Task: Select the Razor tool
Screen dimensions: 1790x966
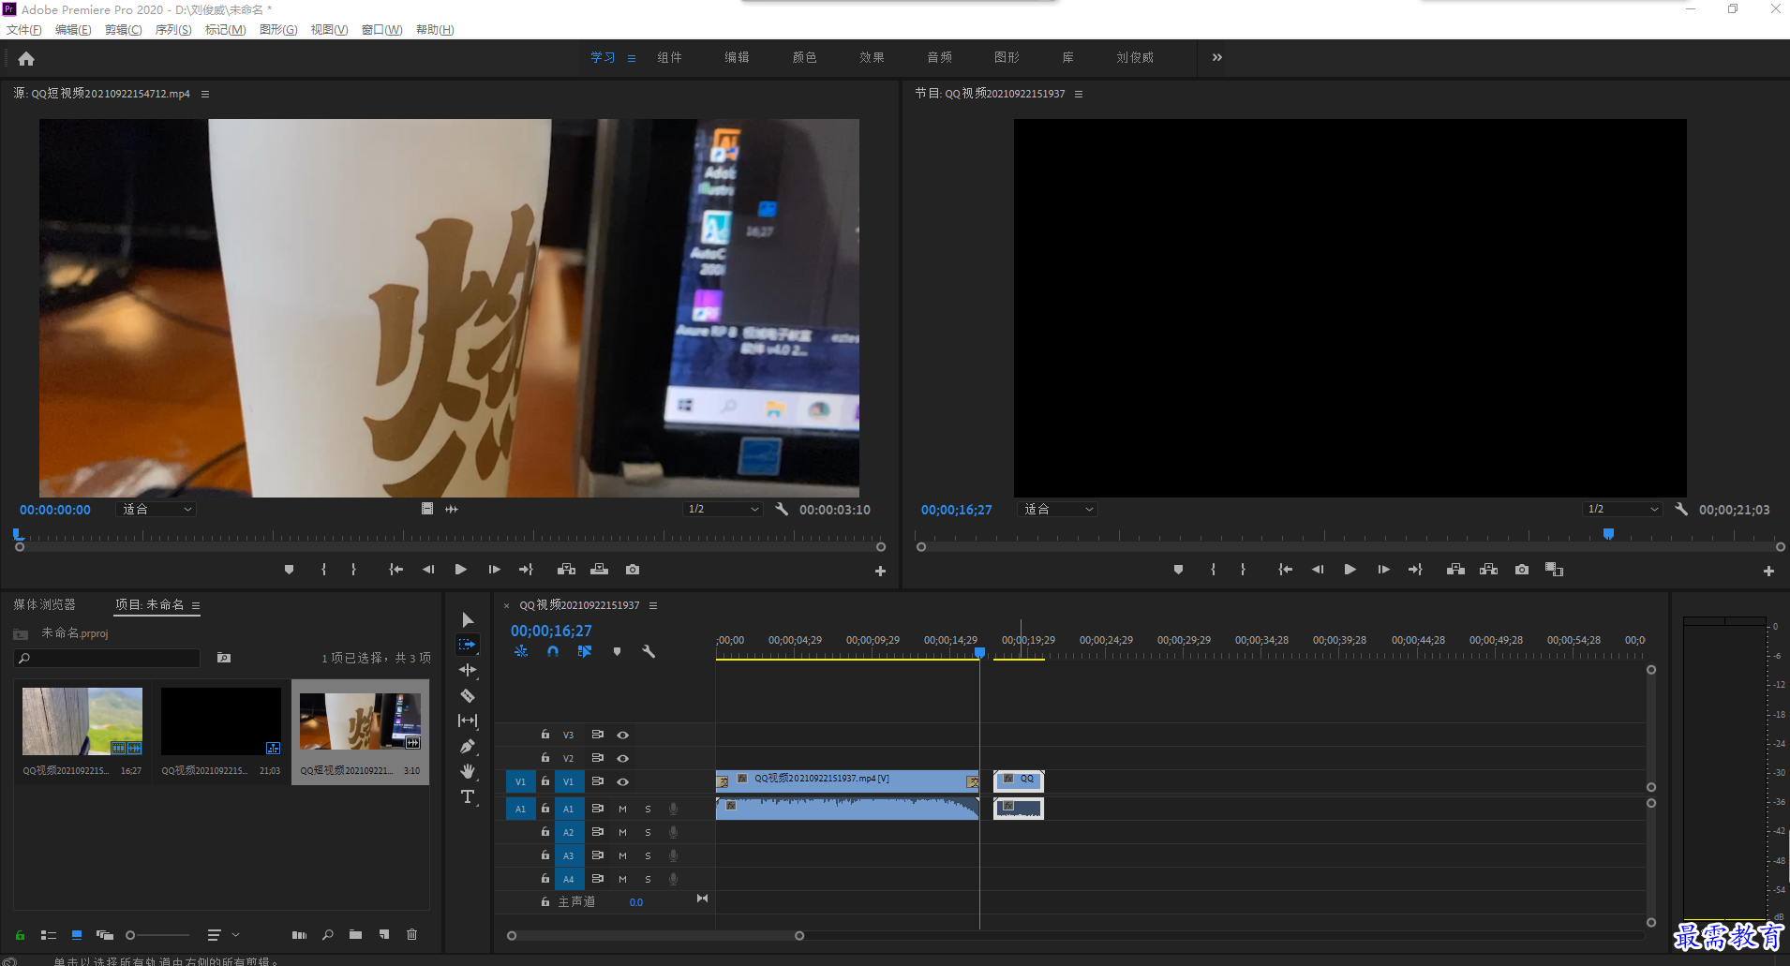Action: pyautogui.click(x=468, y=695)
